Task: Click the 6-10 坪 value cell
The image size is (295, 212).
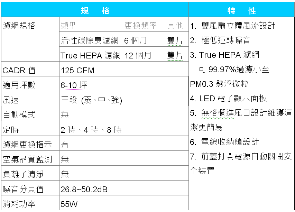Action: coord(74,85)
